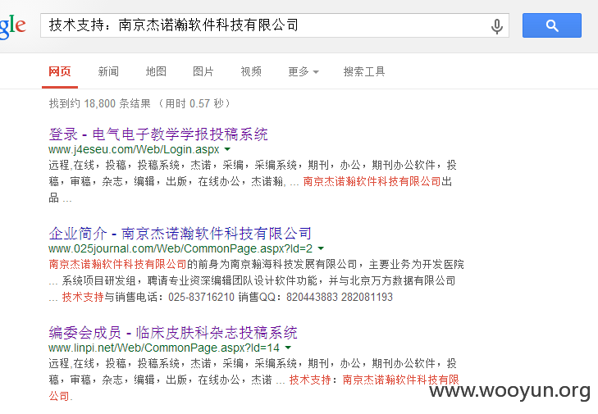This screenshot has height=414, width=598.
Task: Switch to the 图片 tab
Action: click(x=203, y=71)
